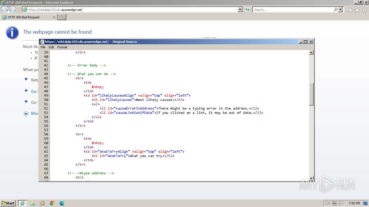This screenshot has height=207, width=369.
Task: Click the IE Forward navigation button
Action: (x=12, y=9)
